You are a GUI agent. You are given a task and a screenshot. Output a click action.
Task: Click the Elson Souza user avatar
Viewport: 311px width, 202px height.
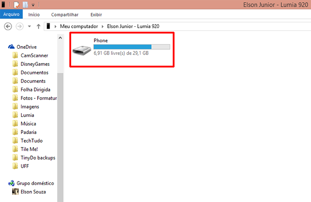(x=15, y=192)
